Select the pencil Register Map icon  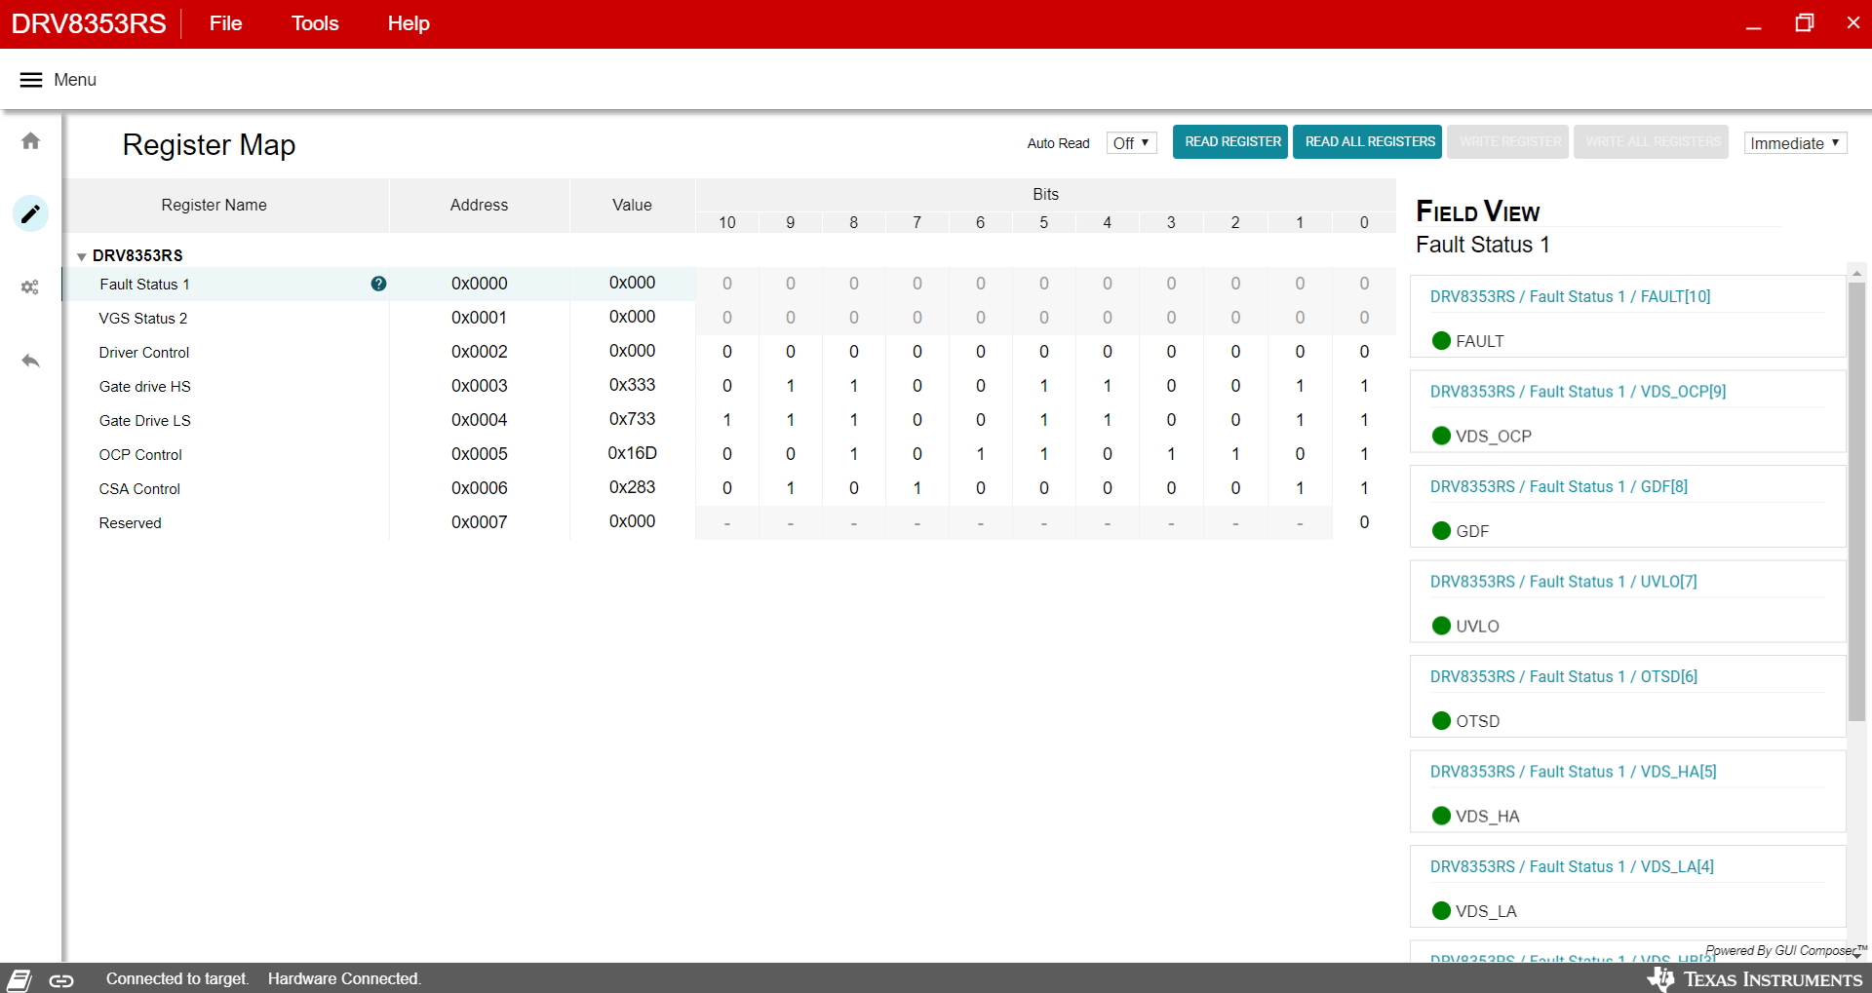[x=31, y=213]
